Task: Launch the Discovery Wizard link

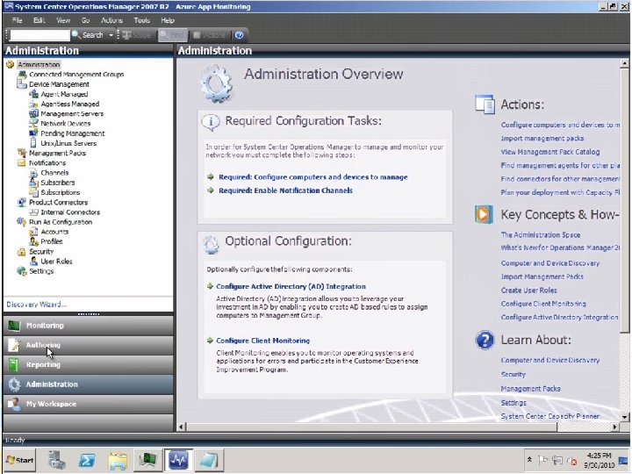Action: [37, 305]
